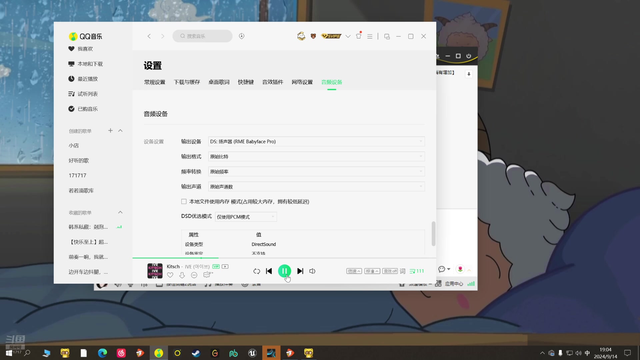Open the 输出格式 dropdown

pos(316,156)
